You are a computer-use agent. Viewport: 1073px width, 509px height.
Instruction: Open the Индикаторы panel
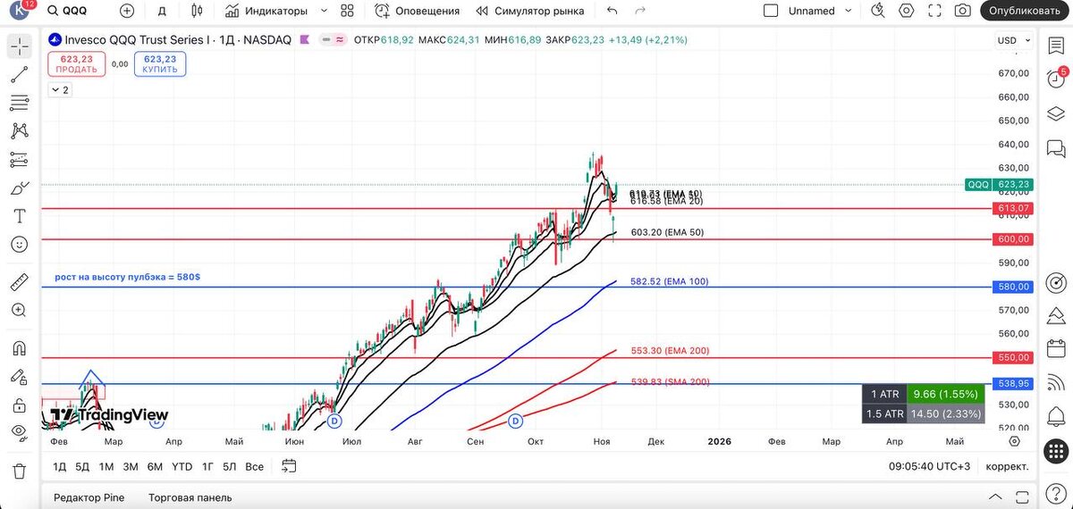[x=266, y=11]
